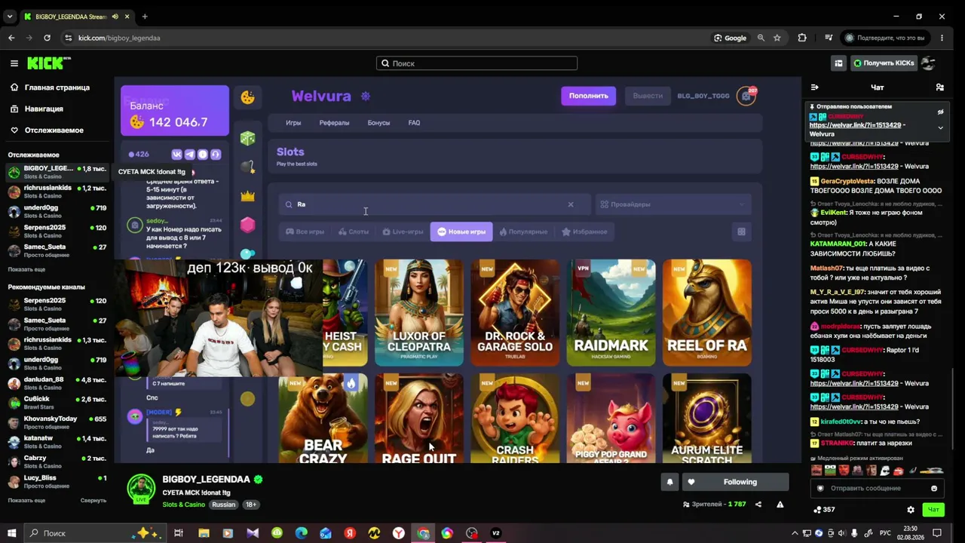This screenshot has width=965, height=543.
Task: Toggle Welvura theme sun icon
Action: (366, 97)
